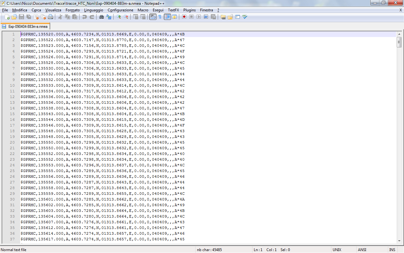
Task: Click the Cut scissors icon
Action: [60, 17]
